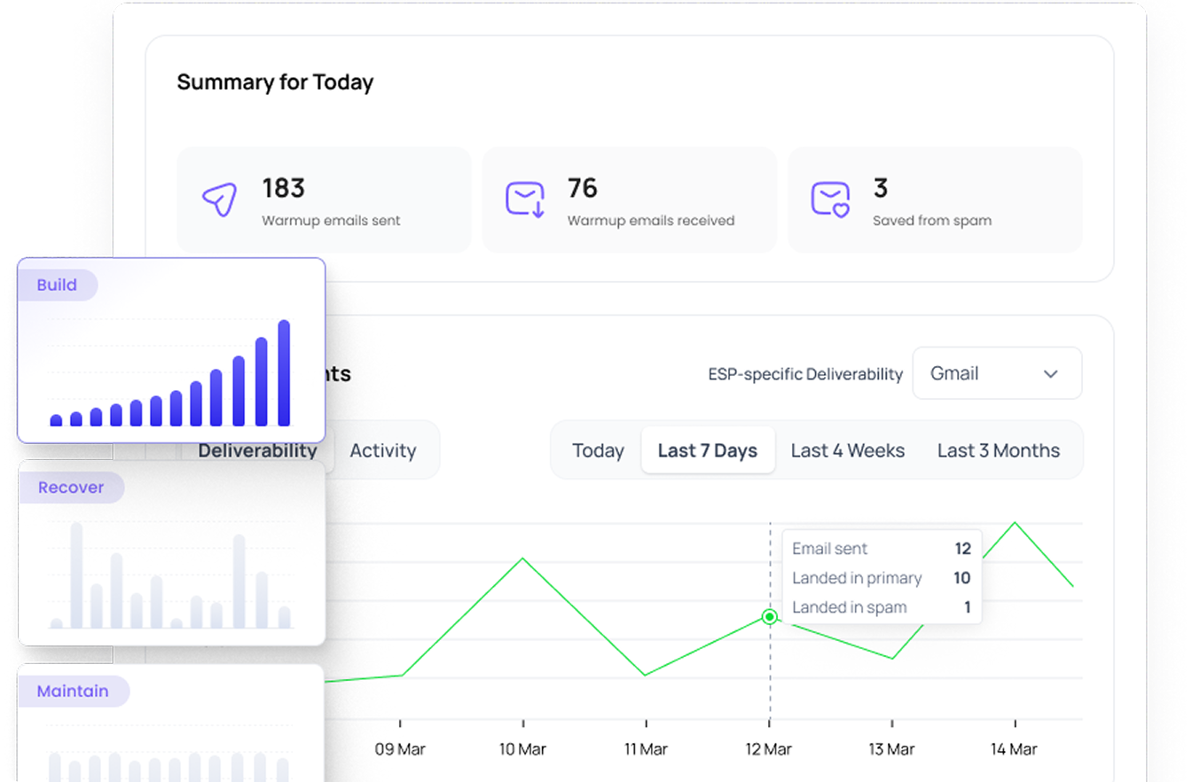Switch to Last 4 Weeks range
1200x782 pixels.
tap(847, 450)
